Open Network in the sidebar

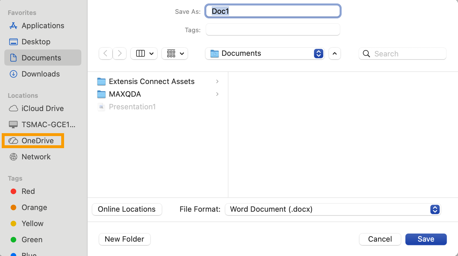coord(36,157)
